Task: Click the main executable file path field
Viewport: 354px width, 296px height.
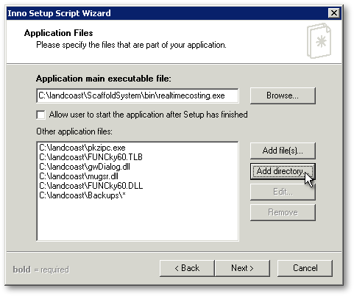Action: 138,95
